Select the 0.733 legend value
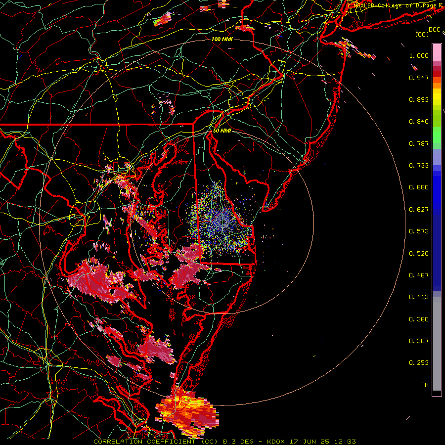This screenshot has width=445, height=445. pyautogui.click(x=419, y=166)
